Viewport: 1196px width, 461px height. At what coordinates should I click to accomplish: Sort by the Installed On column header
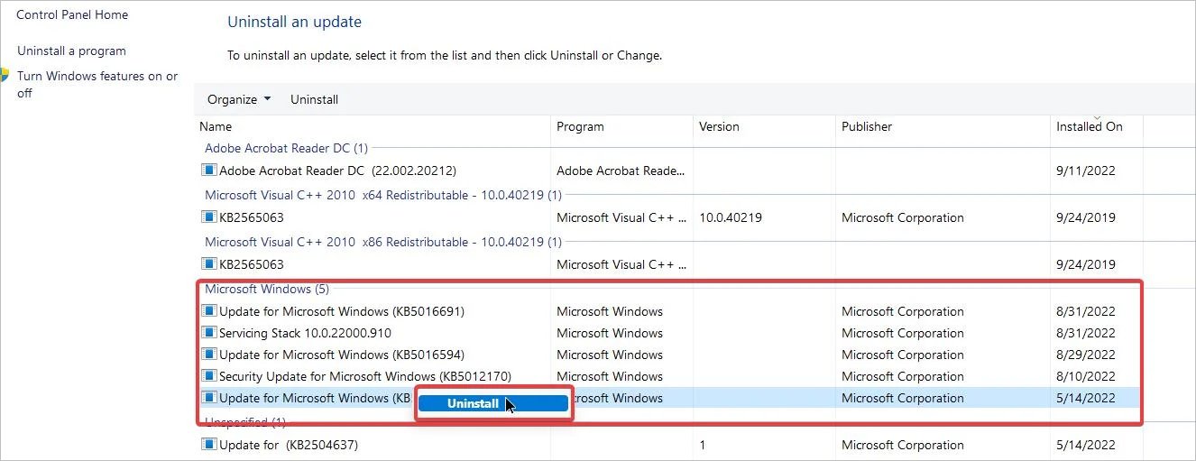tap(1090, 126)
